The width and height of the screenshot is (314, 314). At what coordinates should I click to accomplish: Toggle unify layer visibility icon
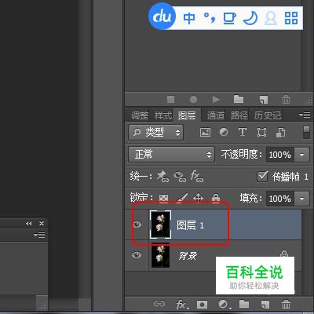coord(180,177)
